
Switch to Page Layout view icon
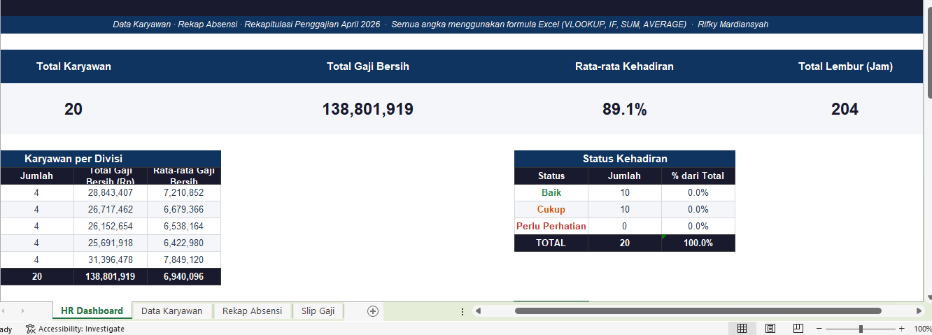[770, 328]
